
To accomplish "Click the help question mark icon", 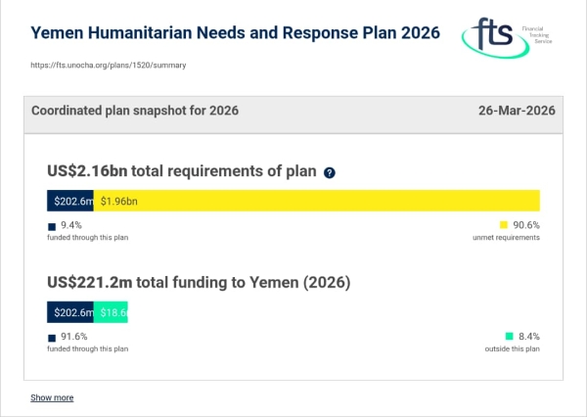I will click(x=330, y=173).
